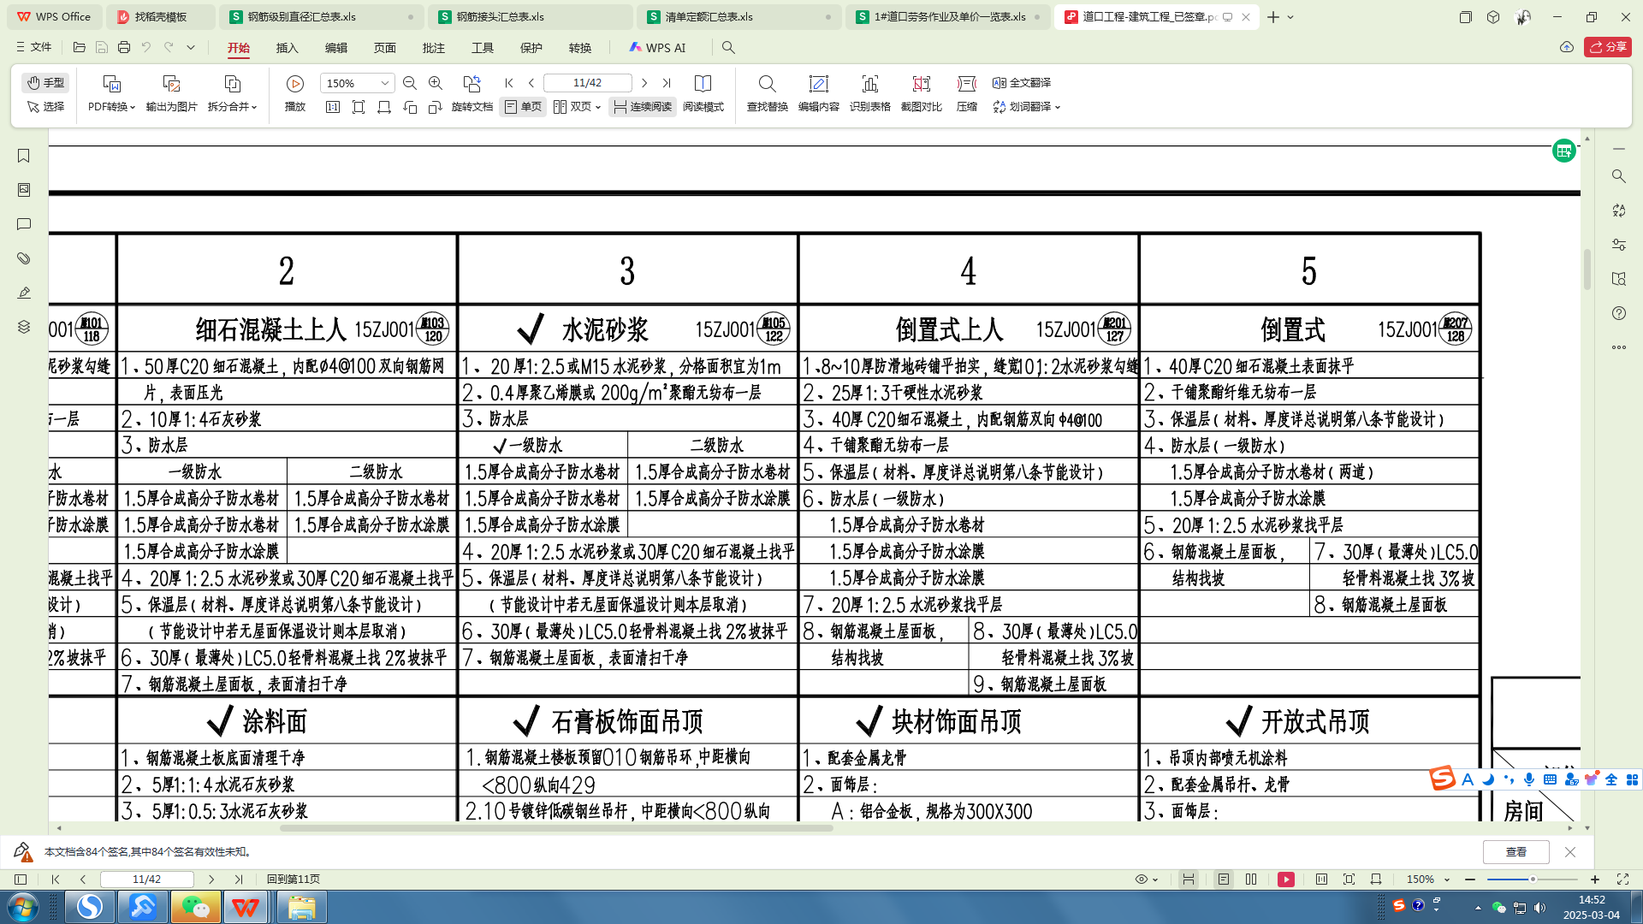Go to next page arrow in toolbar
This screenshot has height=924, width=1643.
click(644, 83)
